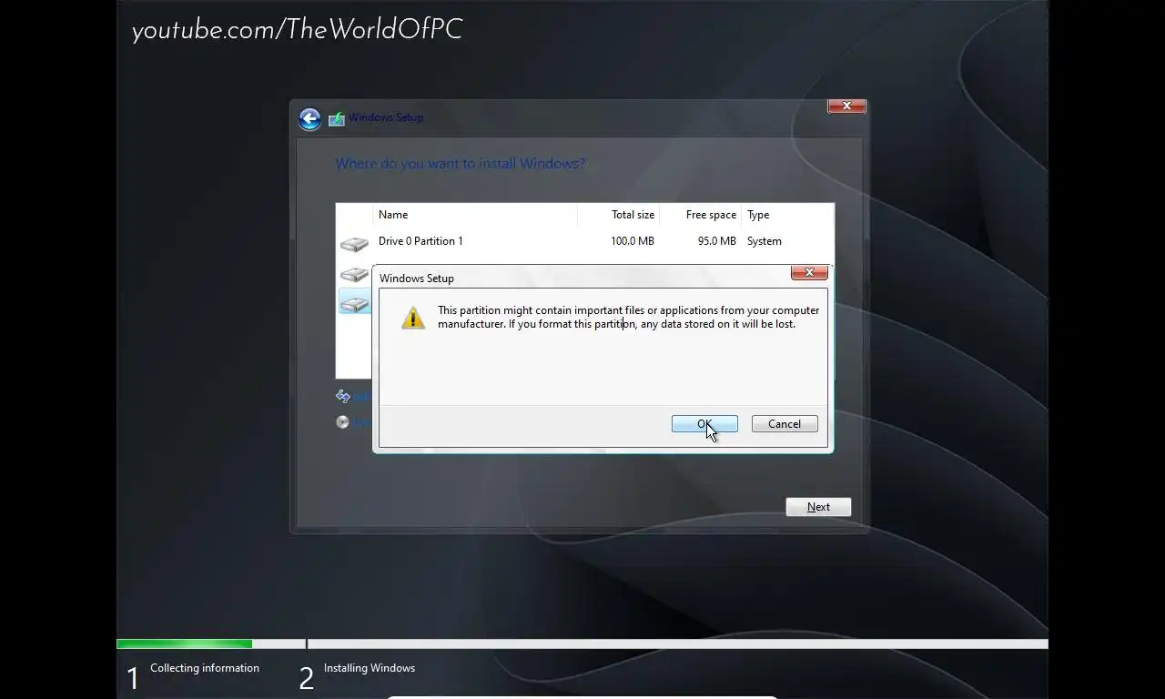Click the '95.0 MB' free space cell
The image size is (1165, 699).
pos(717,241)
